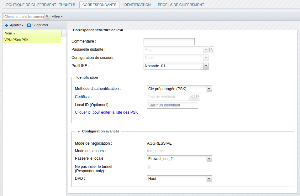Open the Profil IKE dropdown
The width and height of the screenshot is (300, 196).
206,66
